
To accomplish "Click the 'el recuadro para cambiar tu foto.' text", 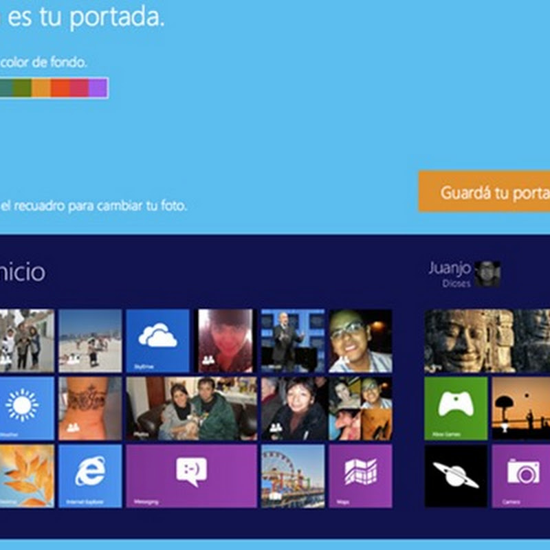I will [93, 206].
